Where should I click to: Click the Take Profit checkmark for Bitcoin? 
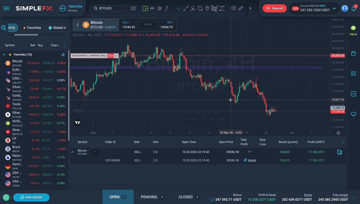[249, 152]
